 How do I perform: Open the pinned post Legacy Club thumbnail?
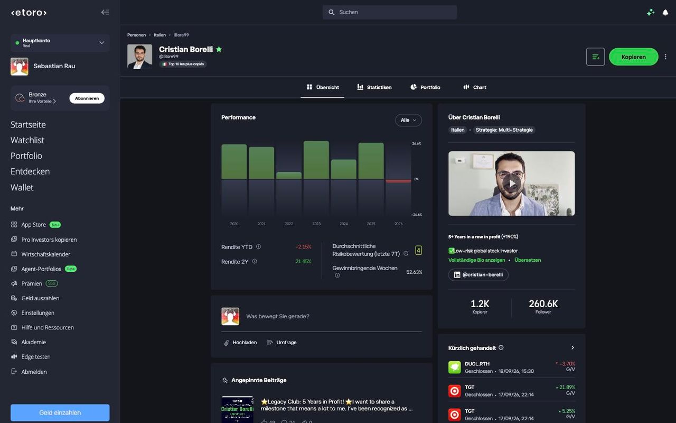click(237, 410)
